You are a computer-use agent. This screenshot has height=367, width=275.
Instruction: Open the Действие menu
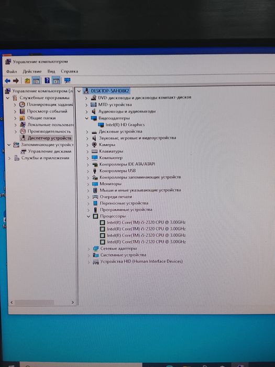point(32,71)
